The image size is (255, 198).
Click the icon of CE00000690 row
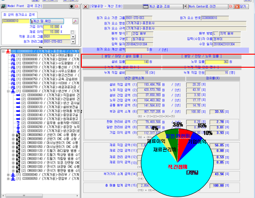click(x=13, y=59)
